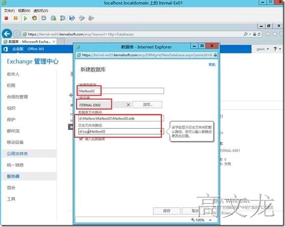Open 合规性管理 in the left navigation
This screenshot has width=285, height=227.
coord(17,97)
